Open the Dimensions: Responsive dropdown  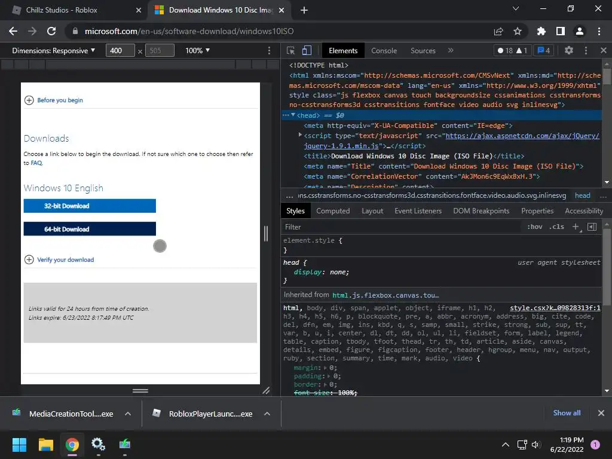coord(53,51)
